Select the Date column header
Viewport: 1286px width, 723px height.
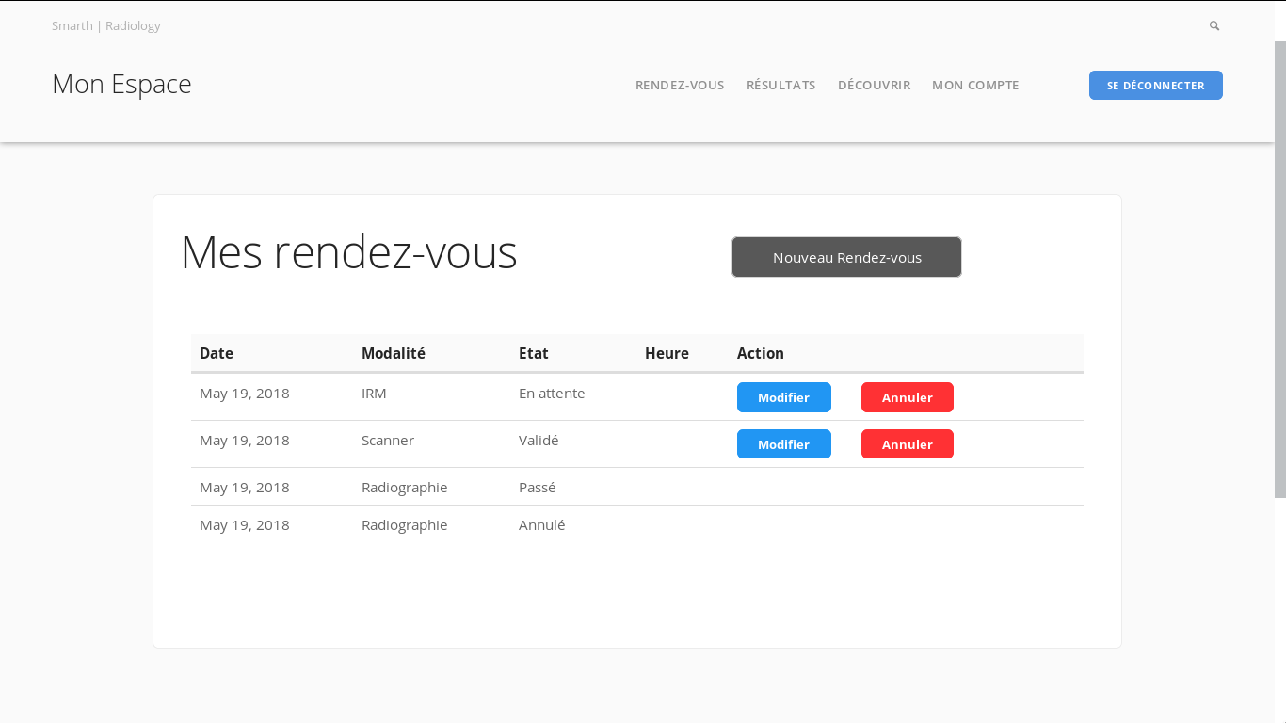(217, 353)
